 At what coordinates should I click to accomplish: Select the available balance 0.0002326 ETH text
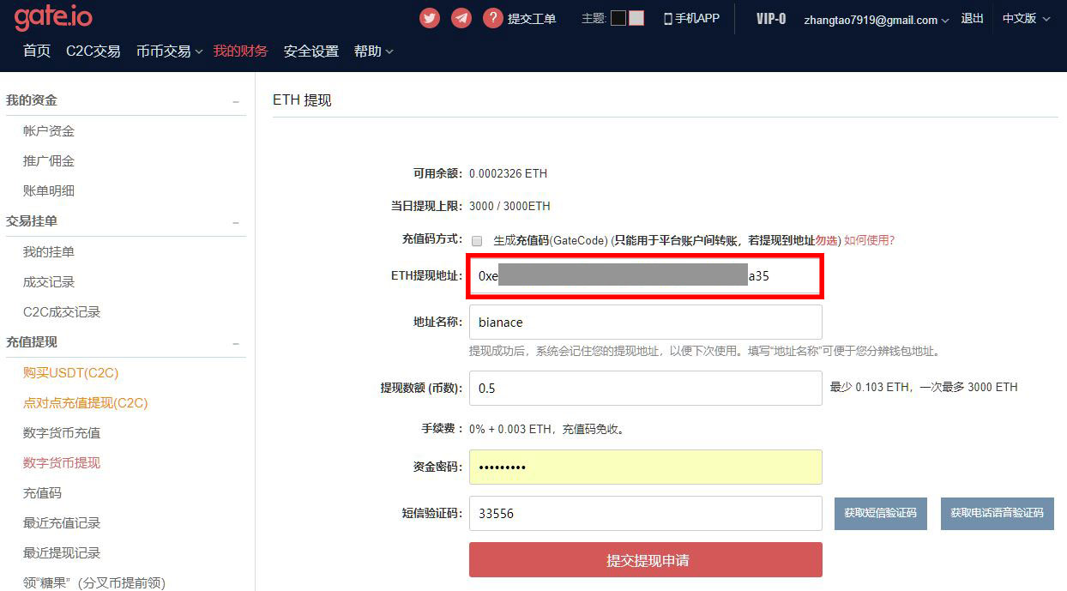(x=508, y=174)
